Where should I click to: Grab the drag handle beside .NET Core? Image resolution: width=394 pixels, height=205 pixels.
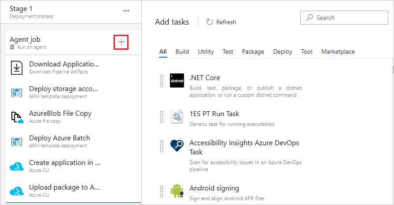click(x=162, y=81)
